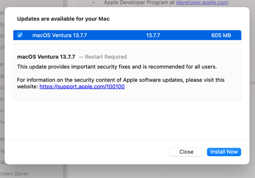Open the developer.apple.com link behind the dialog
Viewport: 255px width, 178px height.
[x=202, y=3]
